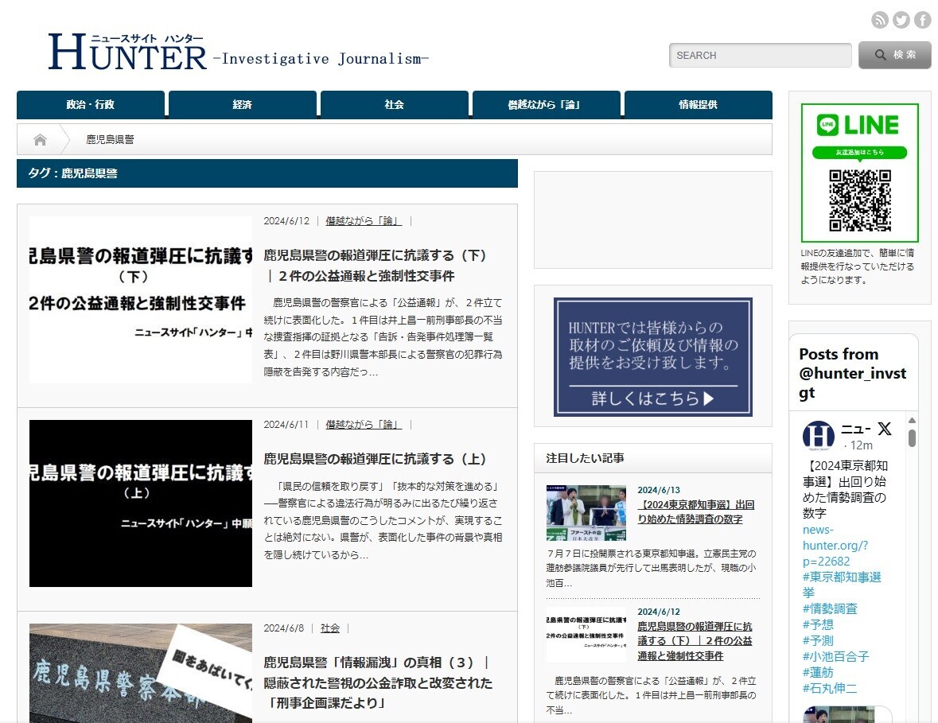The image size is (938, 723).
Task: Open the 社会 menu tab
Action: click(x=395, y=105)
